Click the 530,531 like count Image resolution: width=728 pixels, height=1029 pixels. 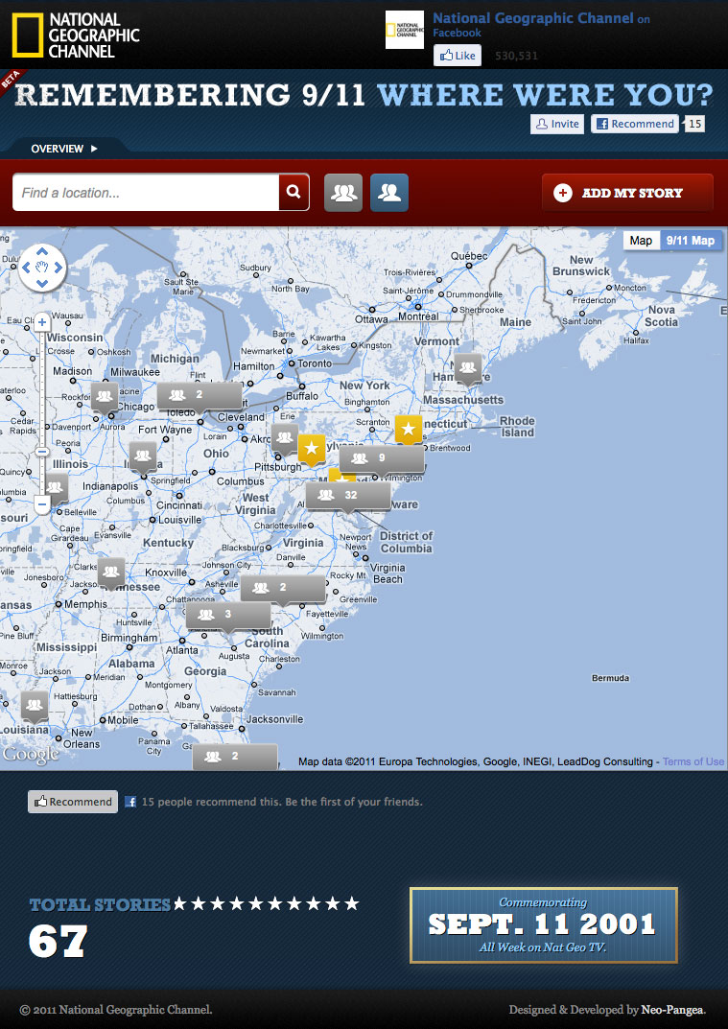[516, 56]
